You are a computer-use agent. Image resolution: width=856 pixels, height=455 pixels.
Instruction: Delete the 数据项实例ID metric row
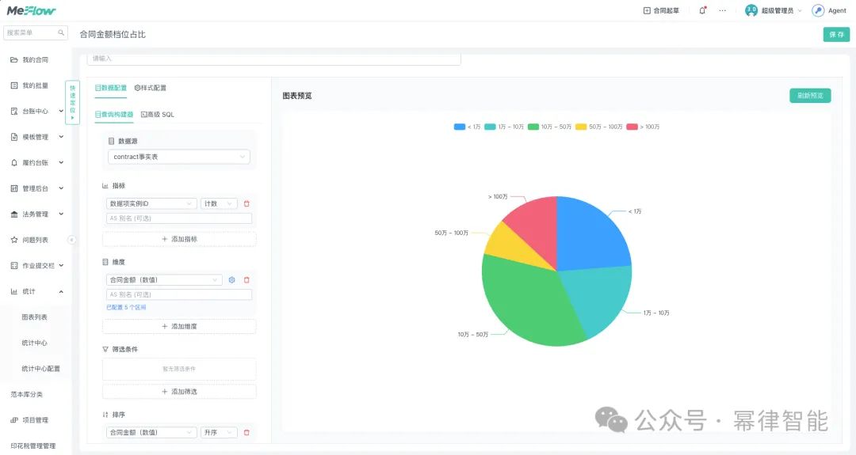[246, 204]
